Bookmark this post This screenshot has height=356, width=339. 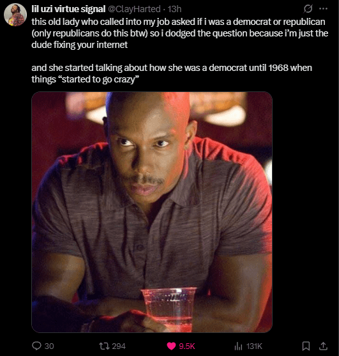tap(306, 346)
